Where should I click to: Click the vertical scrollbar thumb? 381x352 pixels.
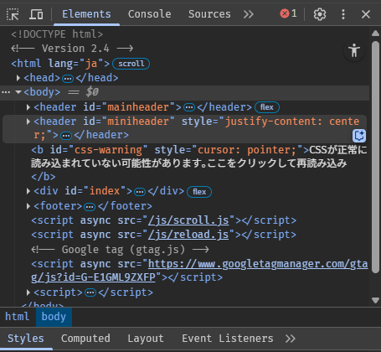(375, 157)
